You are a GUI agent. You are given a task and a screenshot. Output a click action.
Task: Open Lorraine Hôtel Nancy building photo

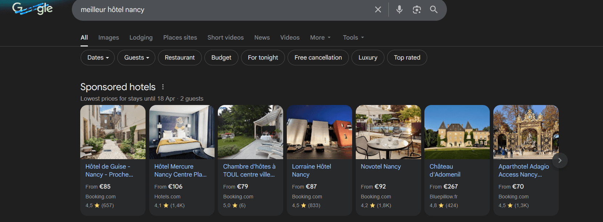pos(319,132)
